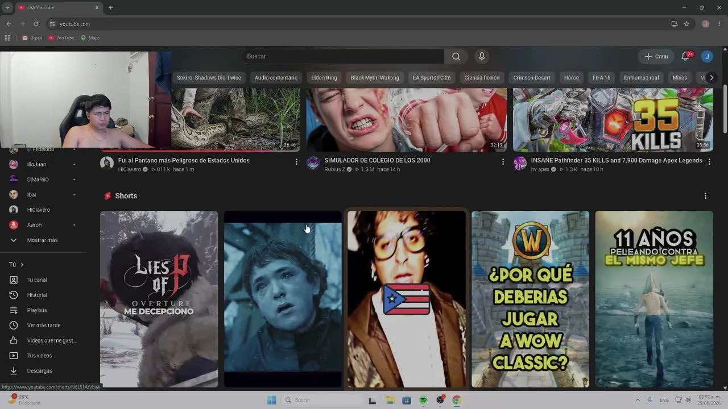Open YouTube notifications bell
The image size is (728, 409).
tap(685, 56)
